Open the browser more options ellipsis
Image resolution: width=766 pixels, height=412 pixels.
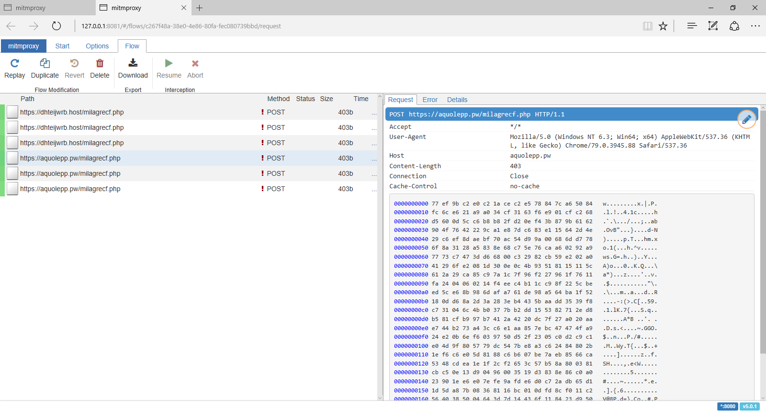pos(755,26)
